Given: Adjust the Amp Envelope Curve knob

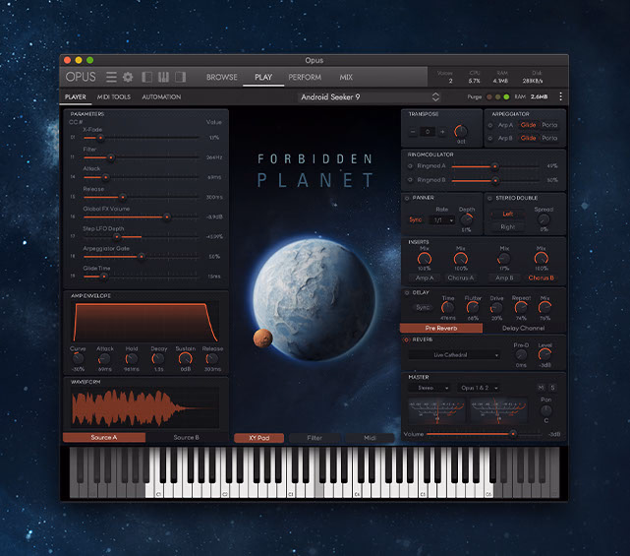Looking at the screenshot, I should coord(78,358).
